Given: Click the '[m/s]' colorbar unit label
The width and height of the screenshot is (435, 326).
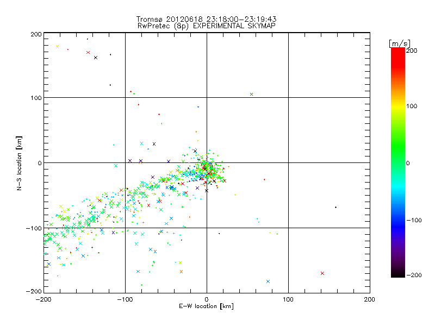Looking at the screenshot, I should pyautogui.click(x=399, y=43).
